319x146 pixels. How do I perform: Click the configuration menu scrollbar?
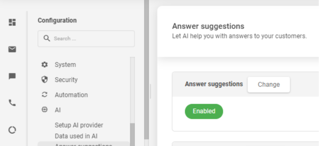(132, 134)
